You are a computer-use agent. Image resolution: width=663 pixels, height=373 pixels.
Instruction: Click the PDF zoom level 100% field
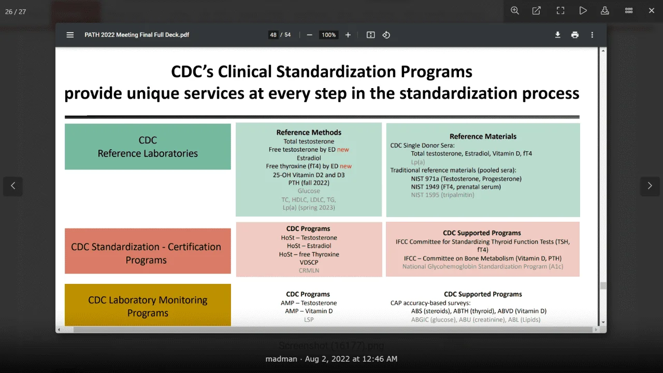(328, 35)
